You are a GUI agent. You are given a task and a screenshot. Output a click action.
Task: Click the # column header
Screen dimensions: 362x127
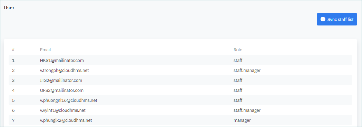coord(13,50)
